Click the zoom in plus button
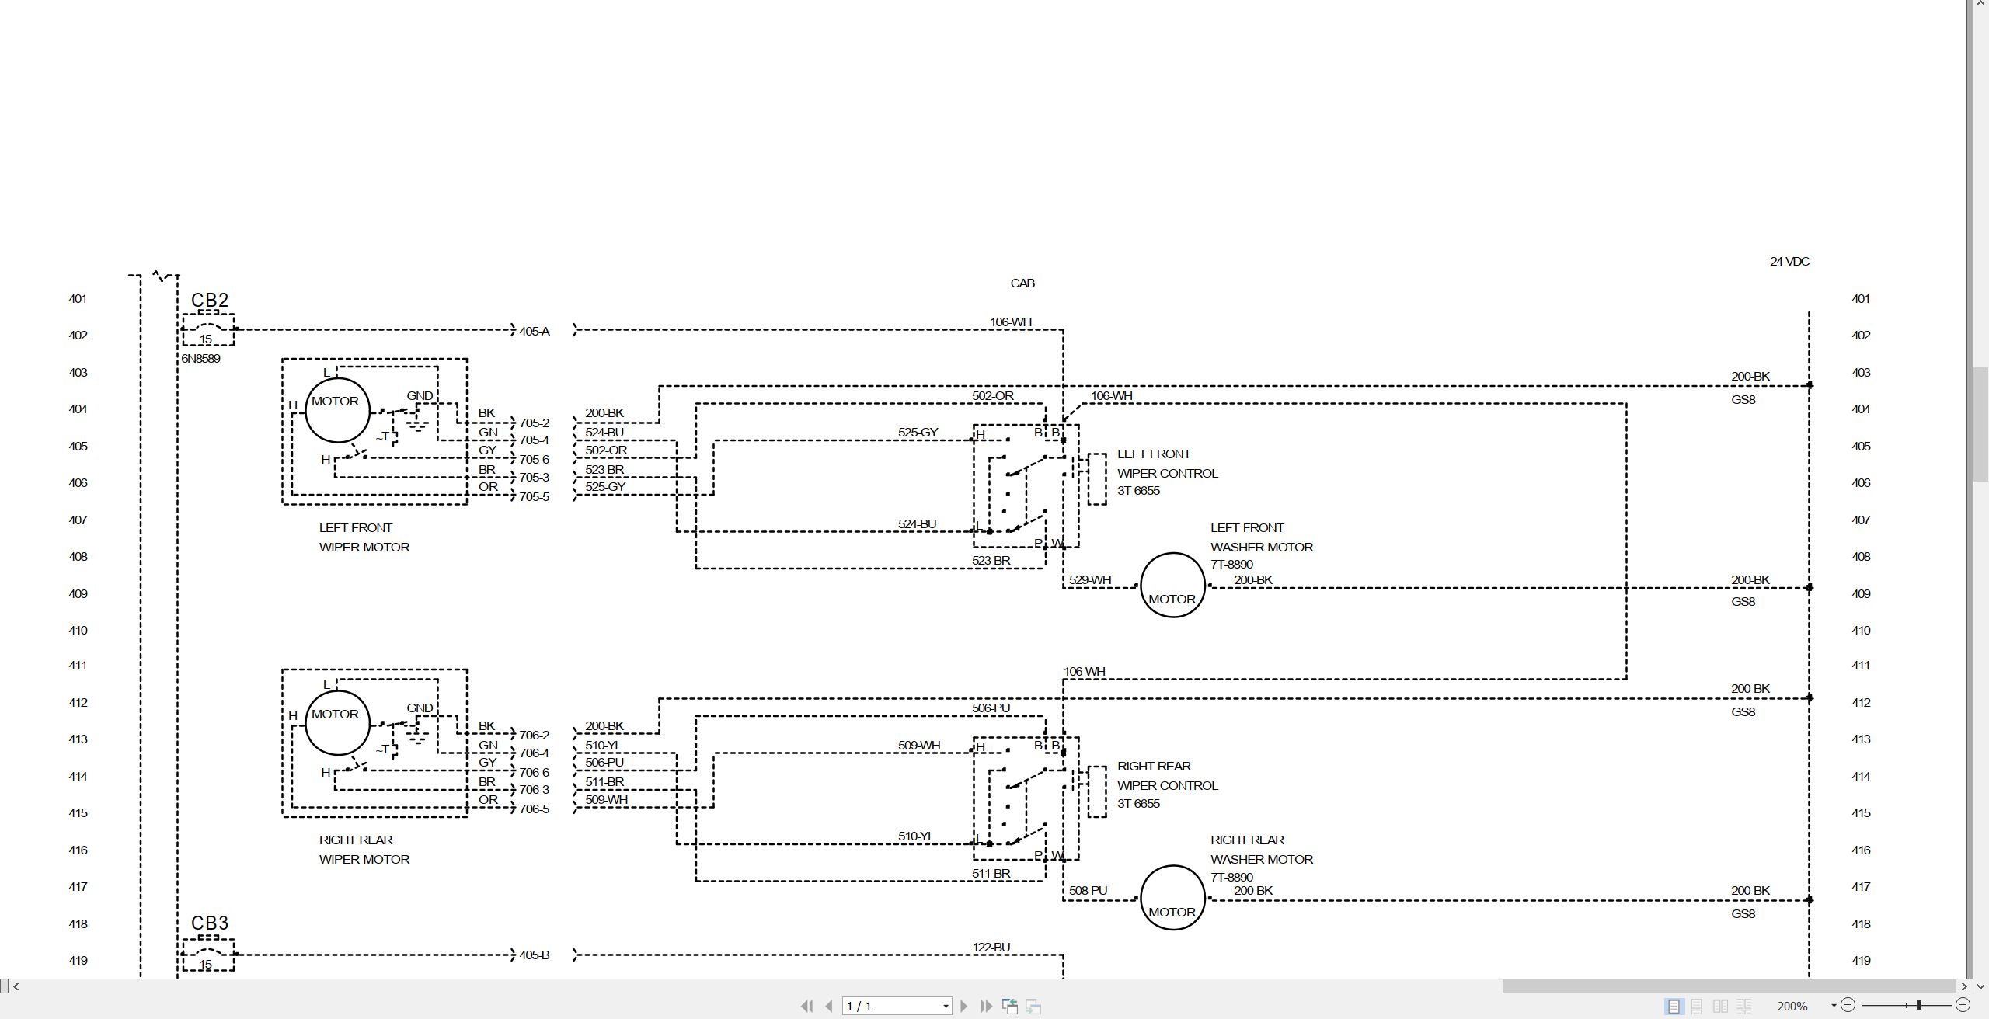This screenshot has width=1989, height=1019. [x=1963, y=1005]
